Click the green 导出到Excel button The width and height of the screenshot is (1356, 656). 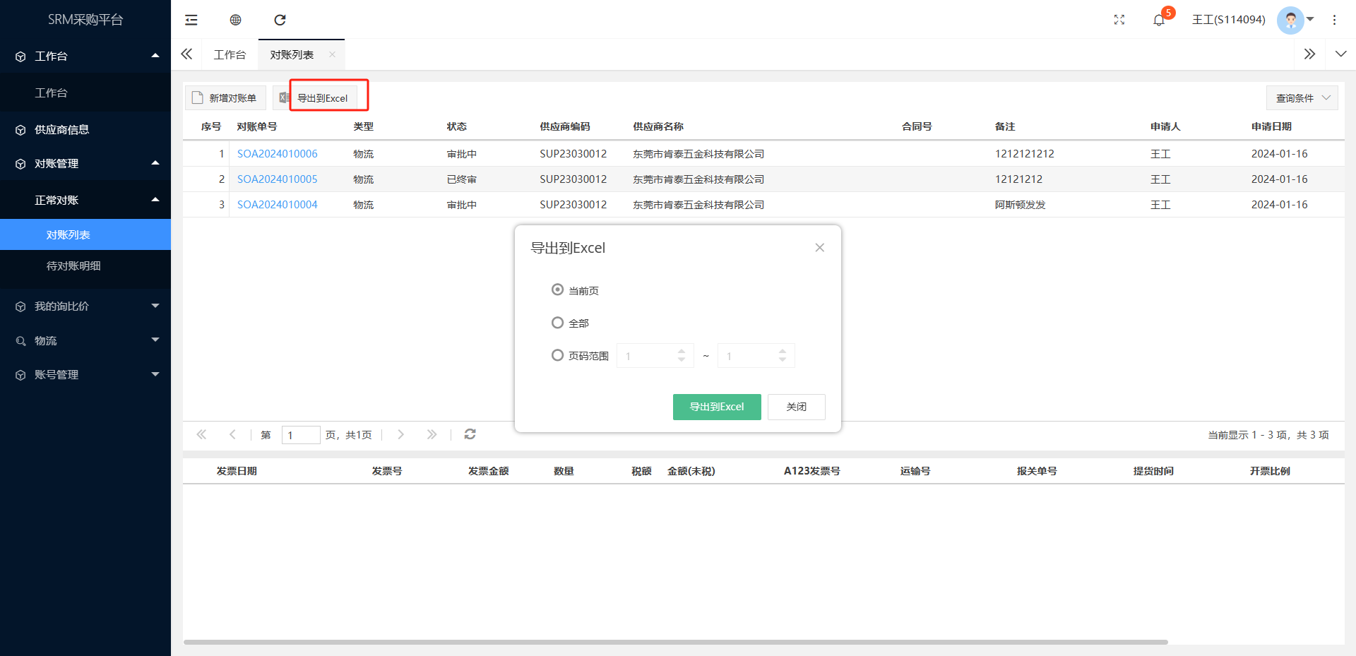(x=716, y=407)
